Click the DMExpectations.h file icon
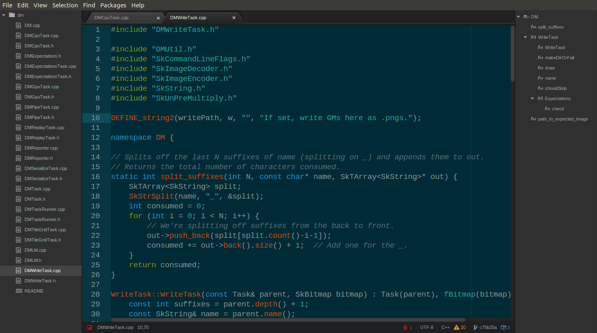597x333 pixels. point(18,56)
